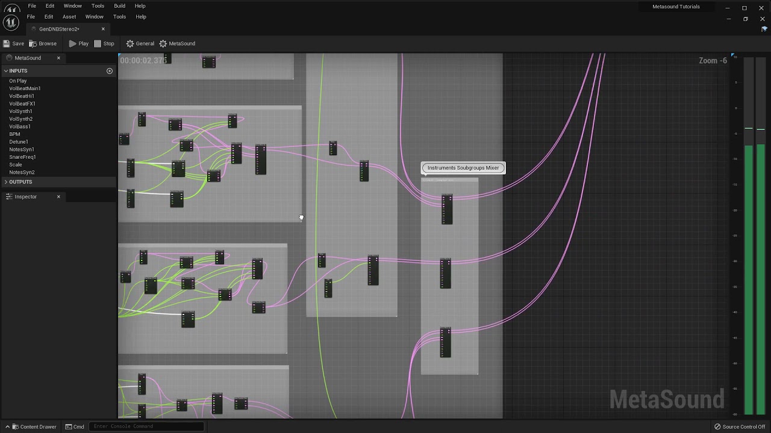Open the Asset menu

[69, 17]
